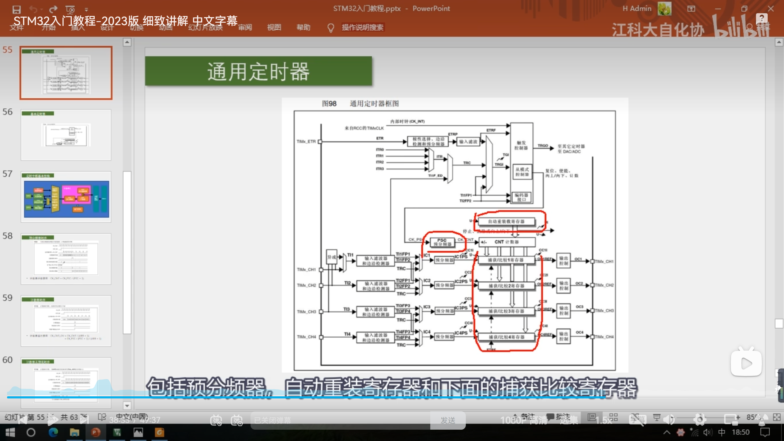
Task: Mute the video volume icon
Action: (x=669, y=420)
